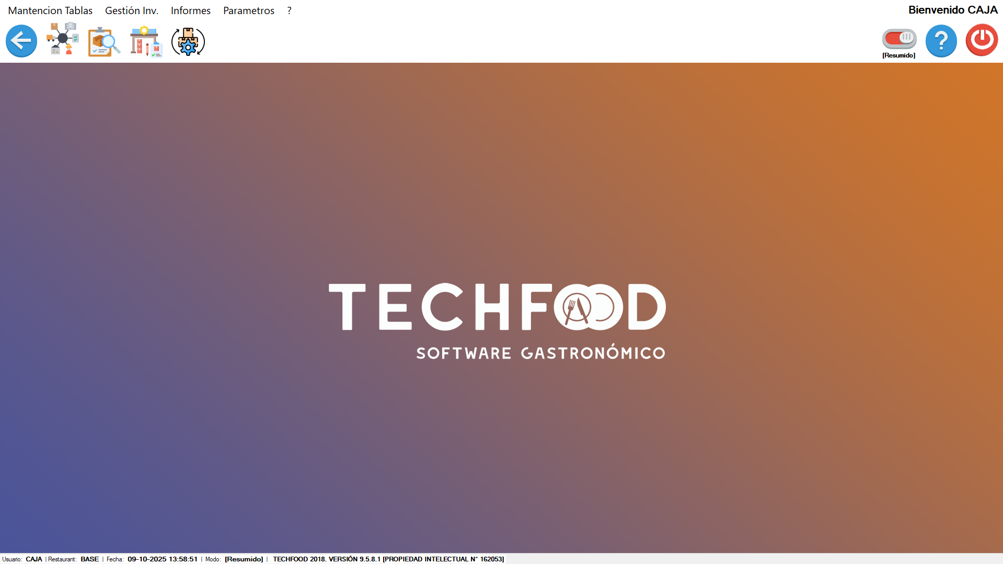The width and height of the screenshot is (1003, 564).
Task: Click the Bienvenido CAJA welcome text
Action: tap(952, 10)
